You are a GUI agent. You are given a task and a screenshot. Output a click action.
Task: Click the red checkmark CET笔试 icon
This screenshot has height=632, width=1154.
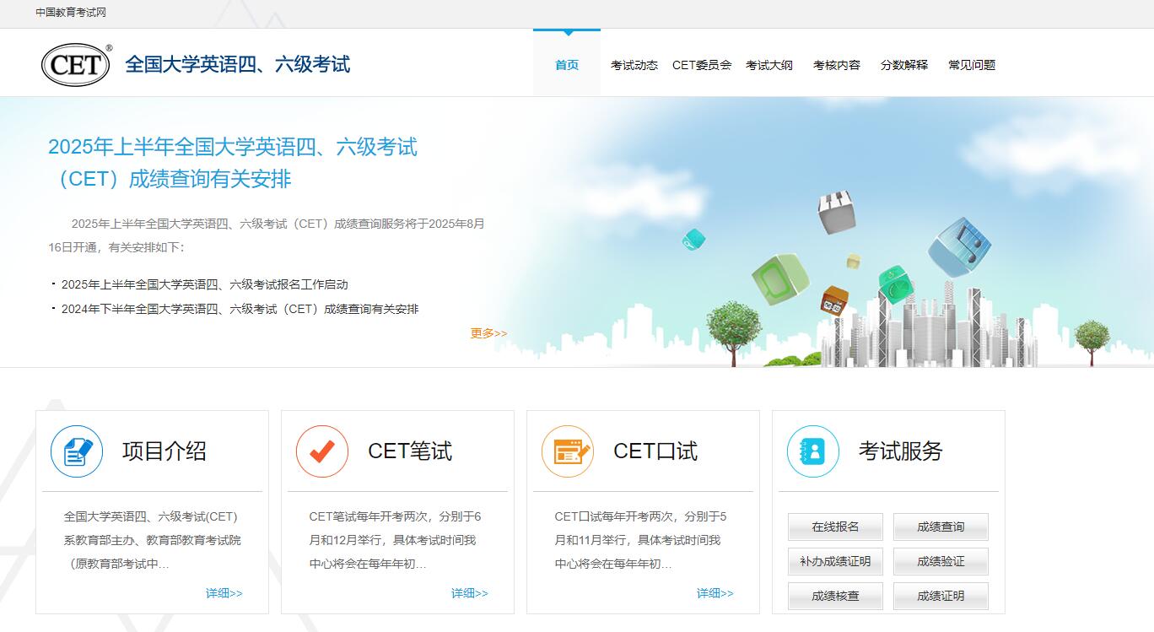(x=322, y=451)
